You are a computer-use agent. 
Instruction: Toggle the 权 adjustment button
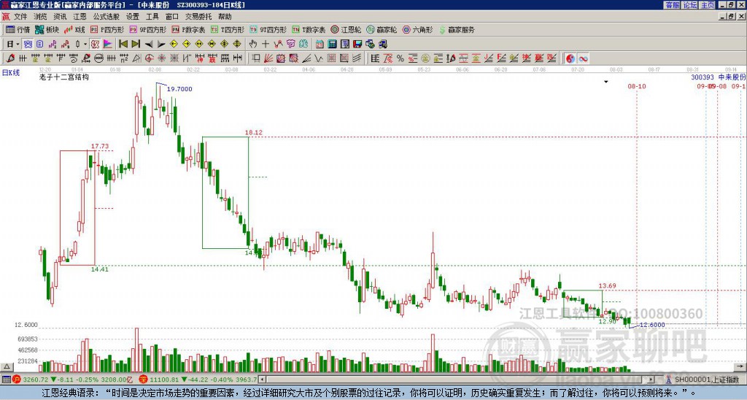click(95, 45)
